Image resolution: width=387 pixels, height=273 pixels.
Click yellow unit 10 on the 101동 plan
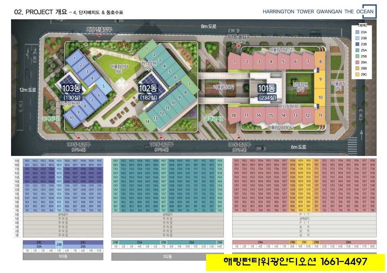[x=320, y=97]
